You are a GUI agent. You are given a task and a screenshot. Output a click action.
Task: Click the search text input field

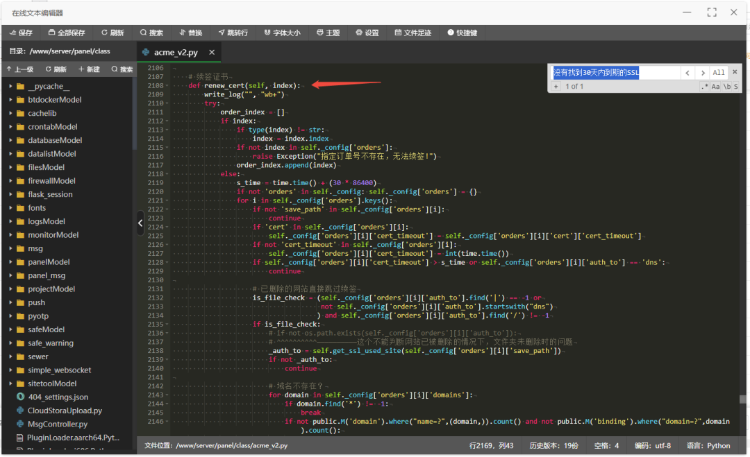[615, 73]
